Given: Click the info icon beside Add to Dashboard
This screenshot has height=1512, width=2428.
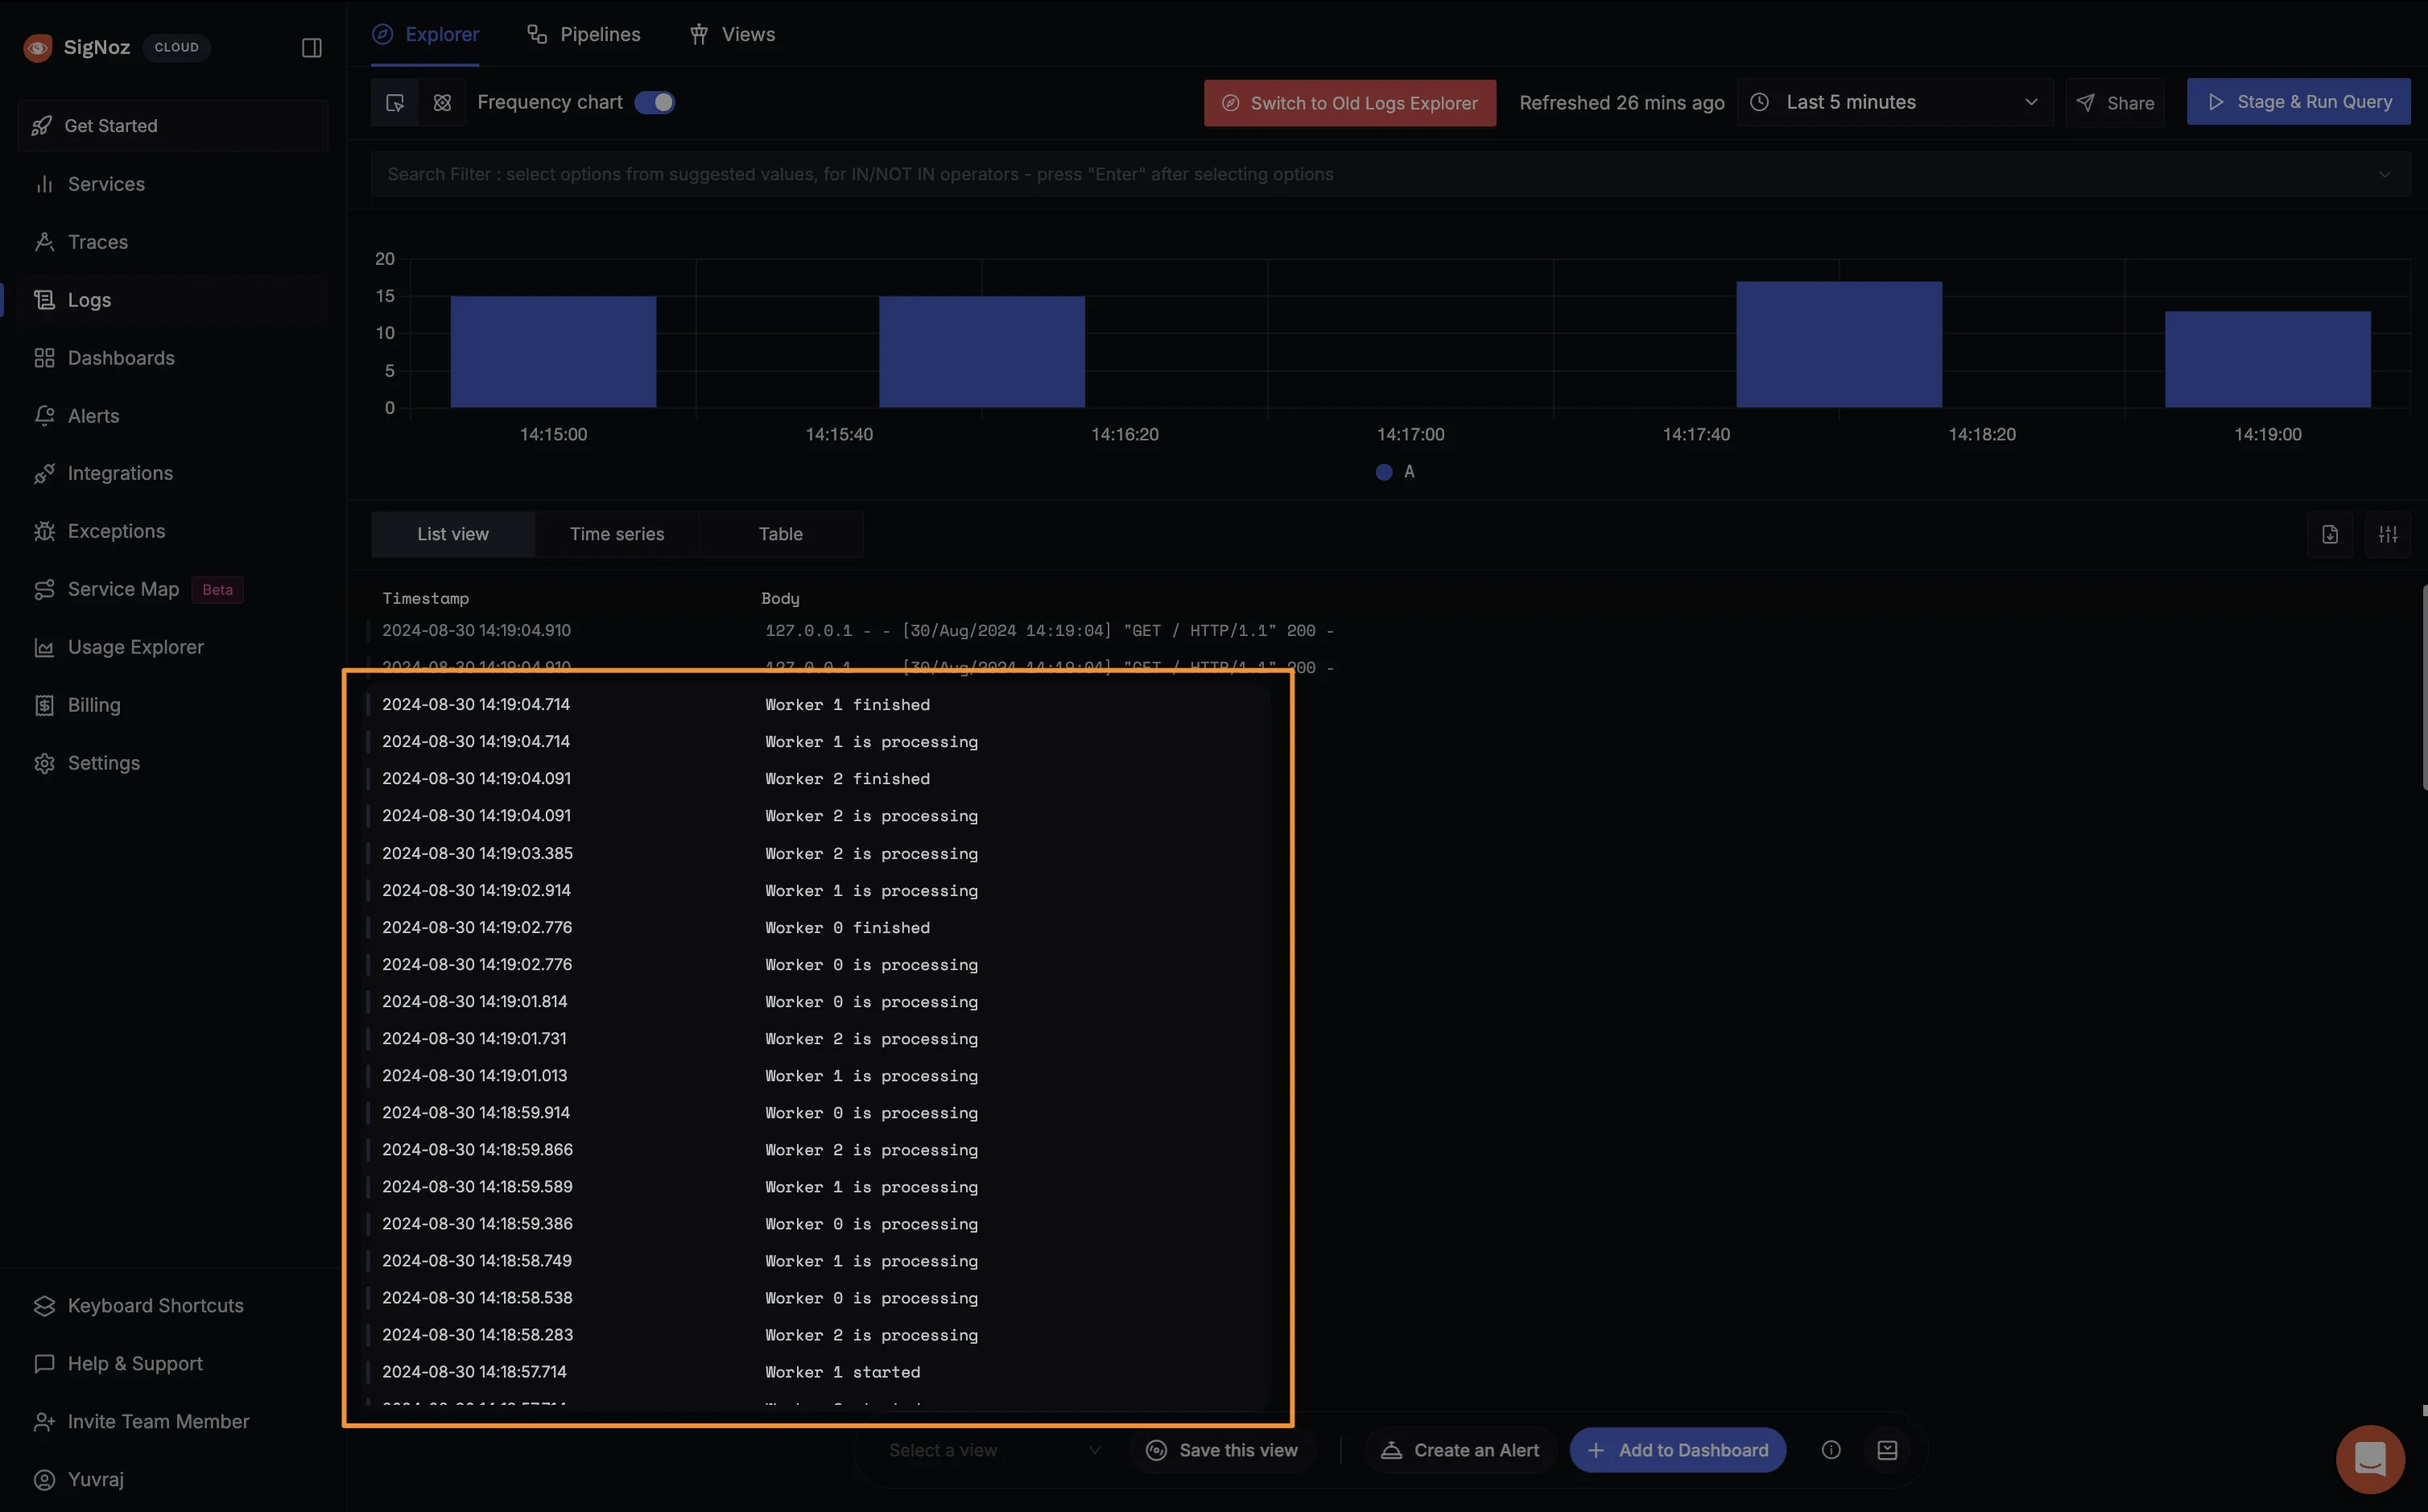Looking at the screenshot, I should pyautogui.click(x=1831, y=1450).
